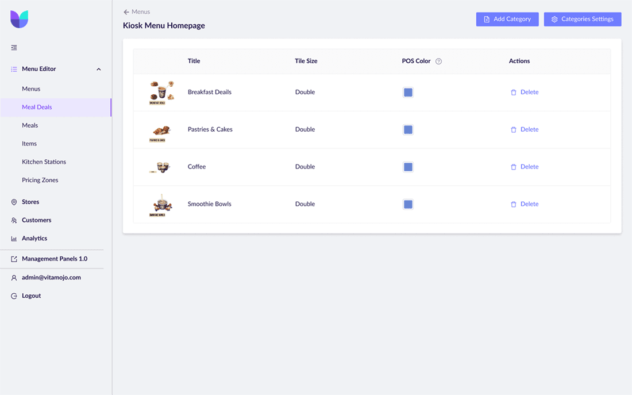
Task: Click the Analytics chart icon
Action: pyautogui.click(x=14, y=239)
